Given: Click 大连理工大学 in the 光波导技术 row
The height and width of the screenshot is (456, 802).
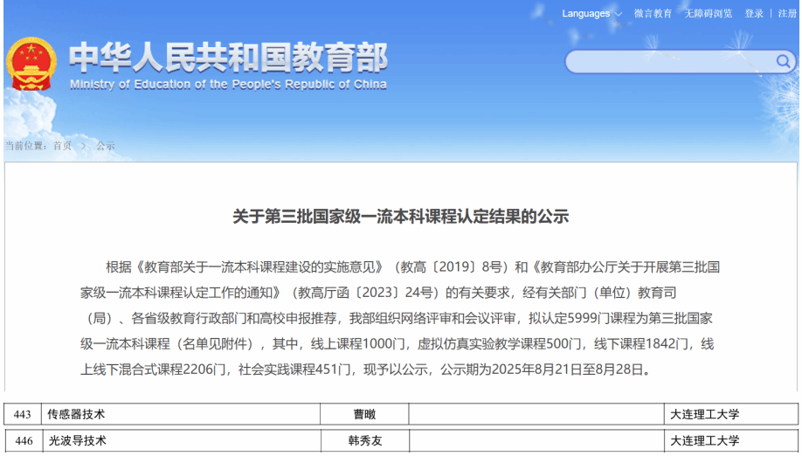Looking at the screenshot, I should (x=704, y=441).
